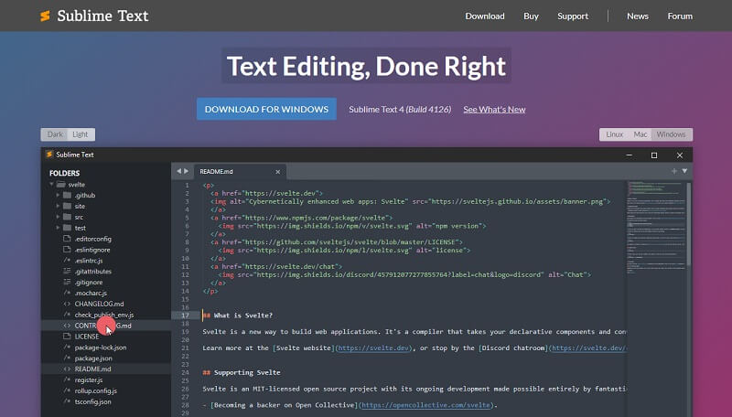The height and width of the screenshot is (417, 732).
Task: Open the Download page from navigation
Action: coord(485,16)
